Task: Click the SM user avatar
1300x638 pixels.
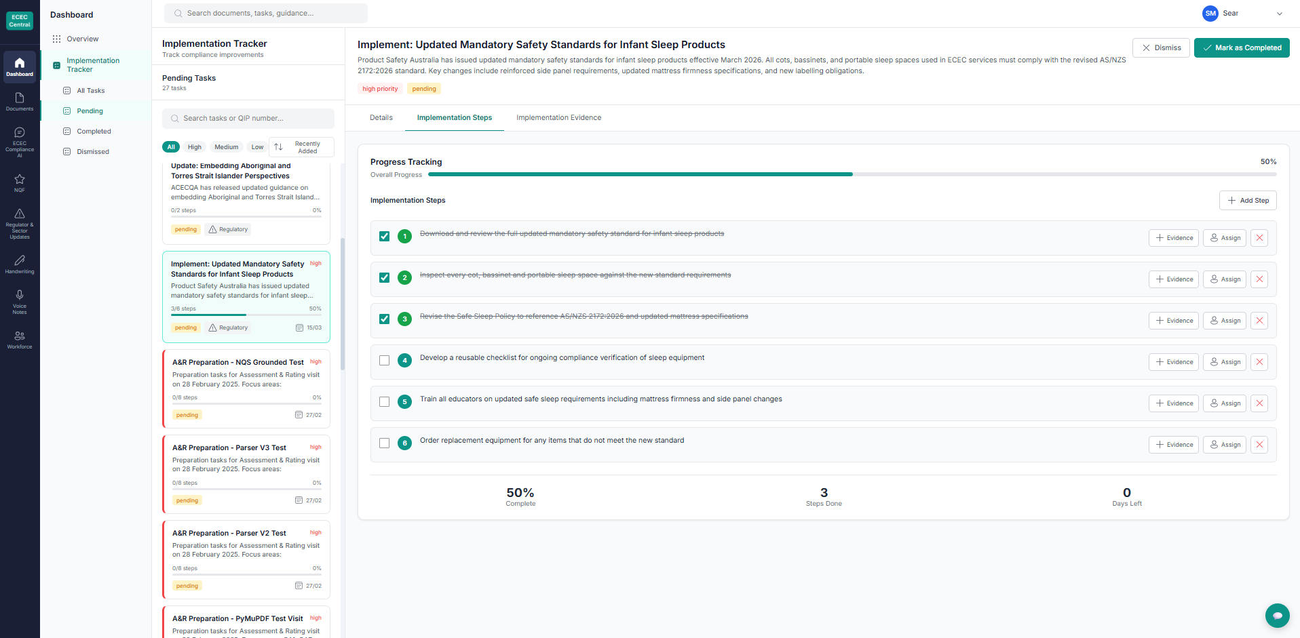Action: 1210,14
